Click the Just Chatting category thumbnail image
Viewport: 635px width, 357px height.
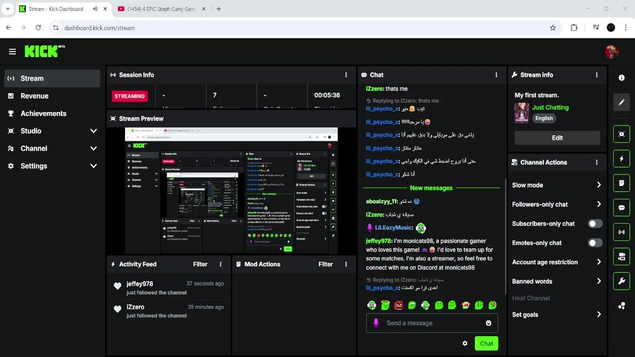[x=521, y=113]
